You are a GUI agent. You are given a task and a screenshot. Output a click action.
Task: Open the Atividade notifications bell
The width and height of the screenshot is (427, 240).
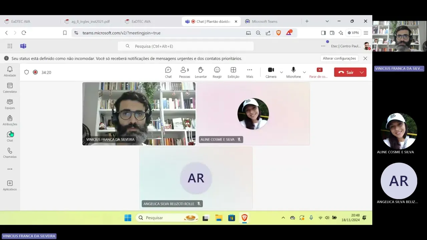tap(10, 71)
